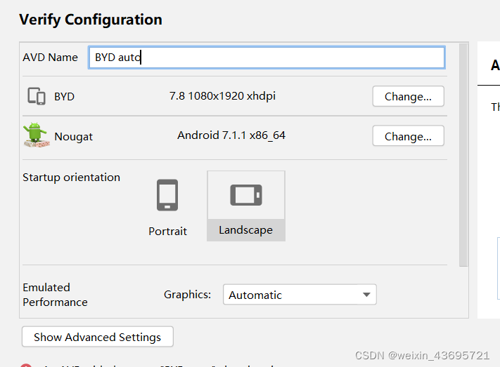Viewport: 500px width, 367px height.
Task: Click the Nougat Android mascot icon
Action: click(x=36, y=135)
